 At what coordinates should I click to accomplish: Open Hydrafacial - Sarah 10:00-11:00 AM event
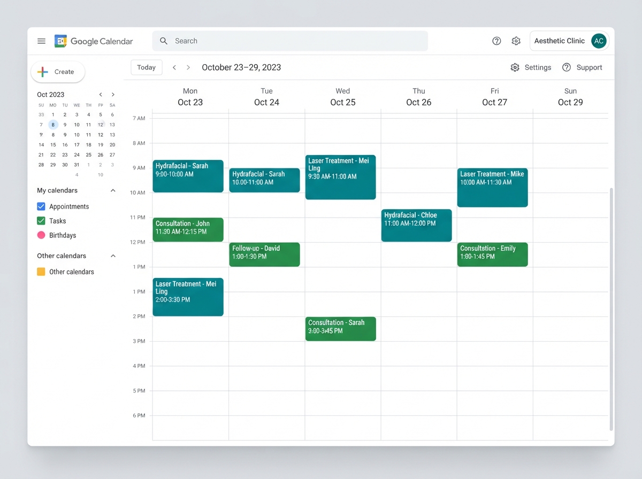pos(264,180)
